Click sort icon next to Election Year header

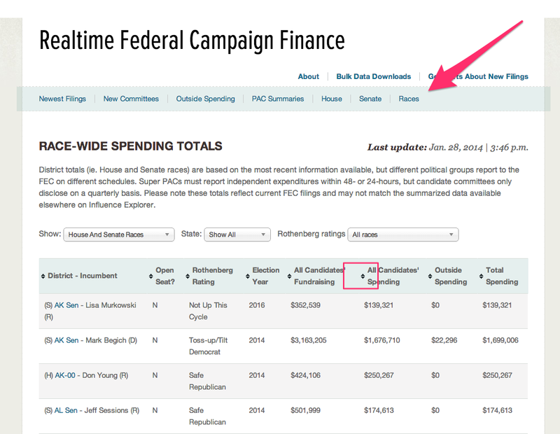point(247,276)
